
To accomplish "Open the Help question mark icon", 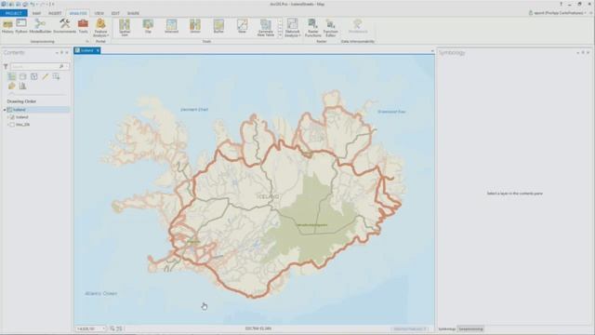I will (562, 4).
